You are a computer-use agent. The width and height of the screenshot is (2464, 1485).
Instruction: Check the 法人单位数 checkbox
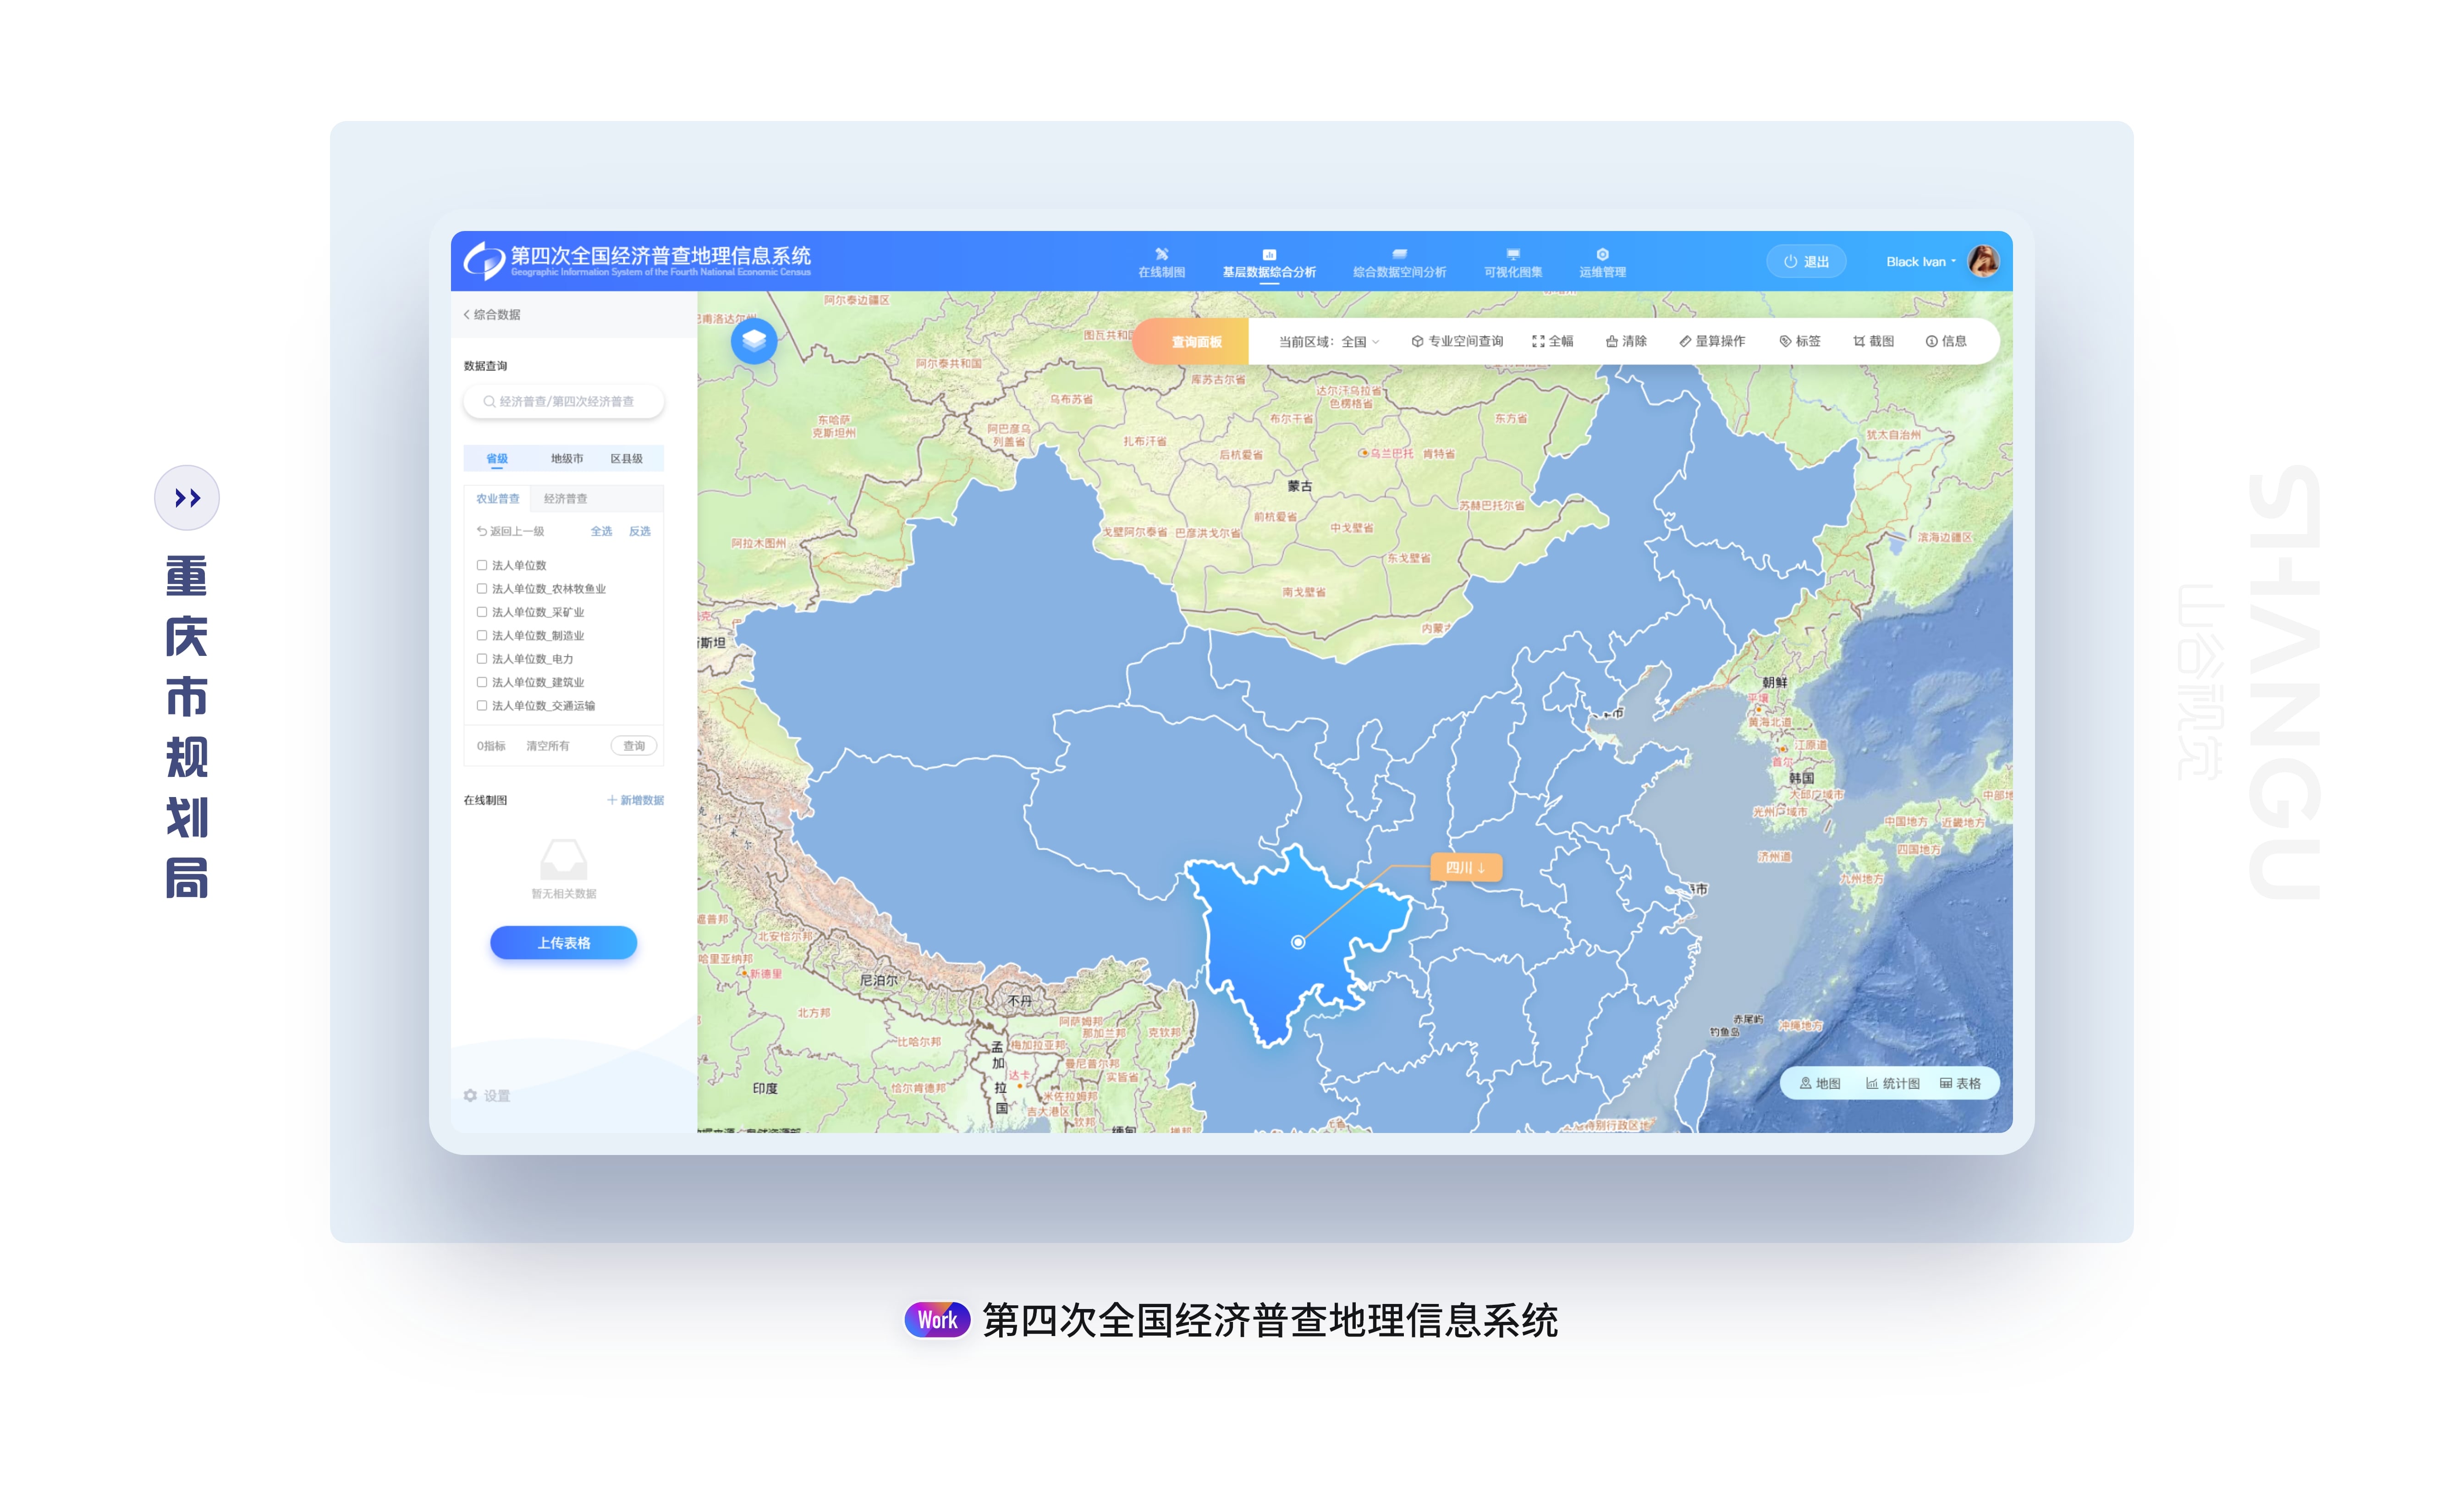click(x=482, y=565)
